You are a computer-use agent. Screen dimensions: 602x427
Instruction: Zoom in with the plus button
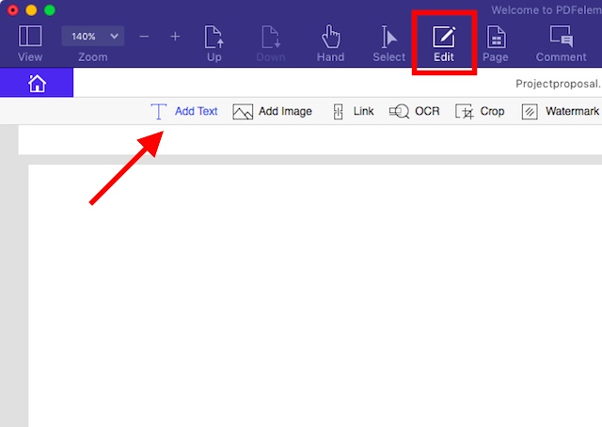[x=175, y=37]
